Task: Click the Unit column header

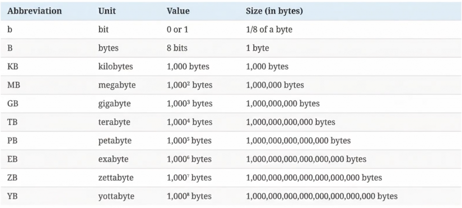Action: (106, 11)
